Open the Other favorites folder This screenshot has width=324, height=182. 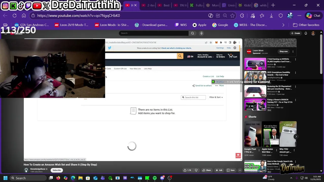click(x=306, y=25)
